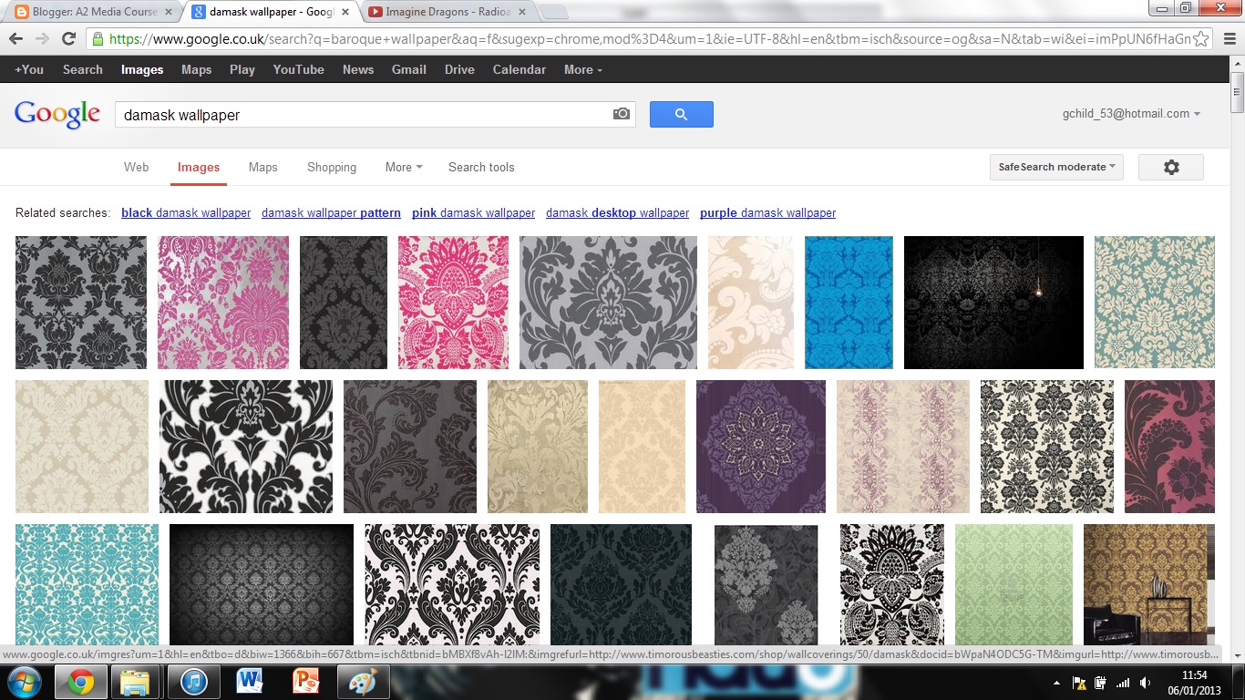Open the blue damask wallpaper thumbnail

tap(849, 303)
